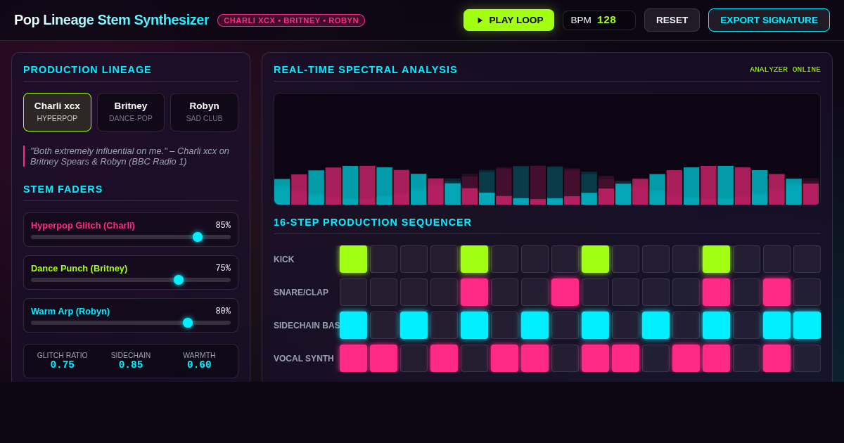Disable Snare/Clap step 8
The height and width of the screenshot is (443, 844).
click(565, 292)
